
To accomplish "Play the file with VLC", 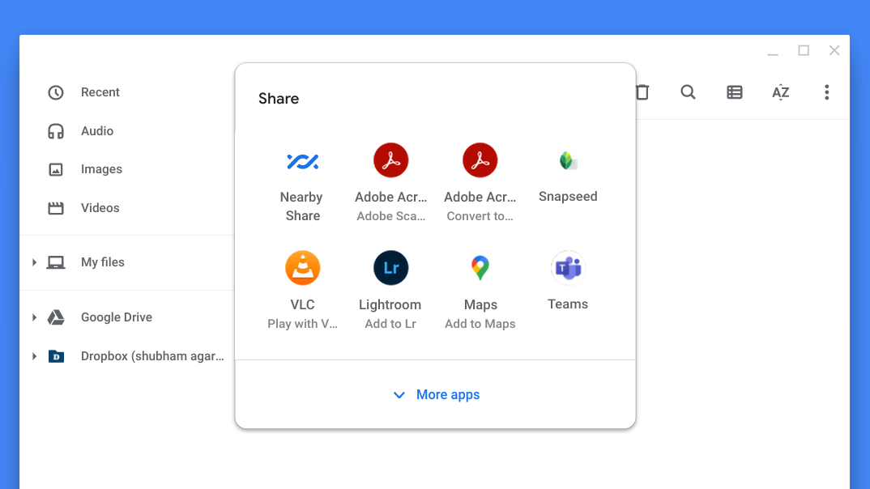I will pyautogui.click(x=302, y=286).
